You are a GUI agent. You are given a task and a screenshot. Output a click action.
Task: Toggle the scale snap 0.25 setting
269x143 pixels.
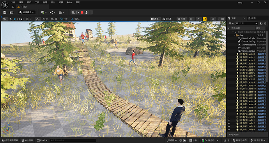(x=75, y=19)
